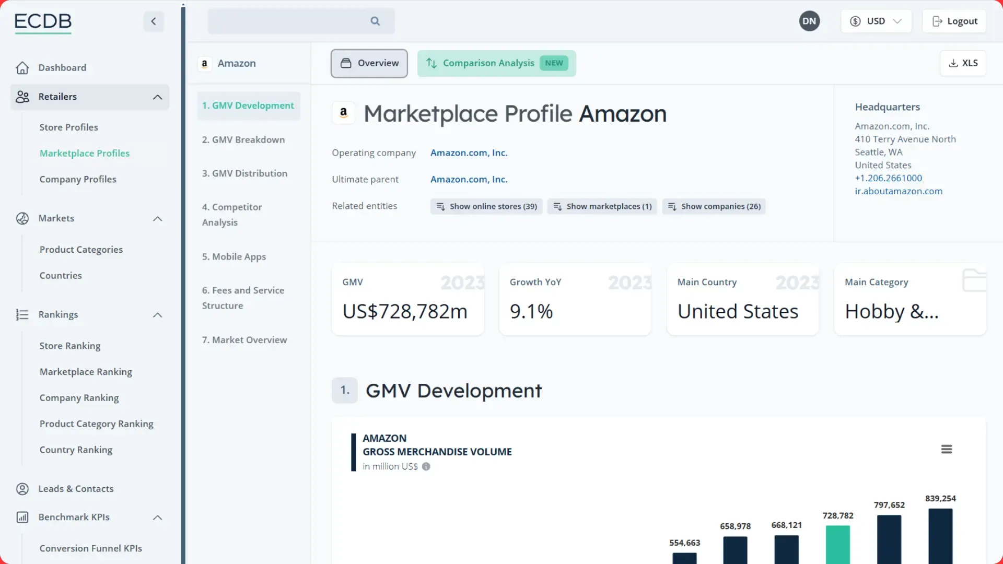The height and width of the screenshot is (564, 1003).
Task: Click the dollar currency icon
Action: (855, 21)
